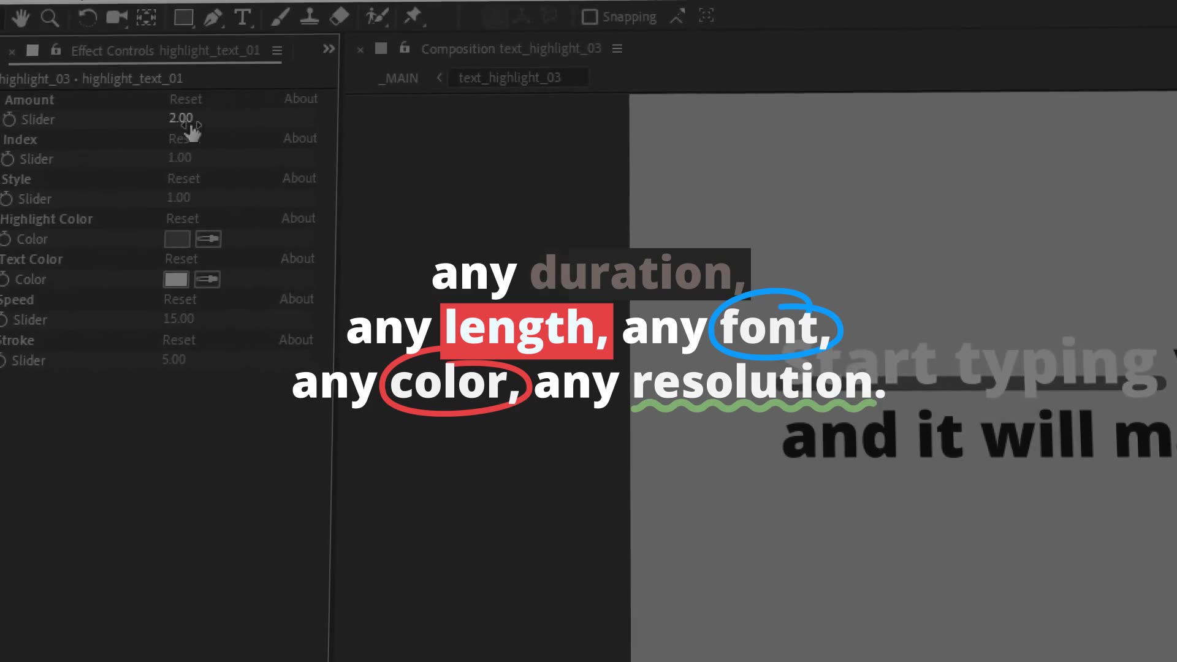The height and width of the screenshot is (662, 1177).
Task: Select the Type text tool
Action: [x=243, y=17]
